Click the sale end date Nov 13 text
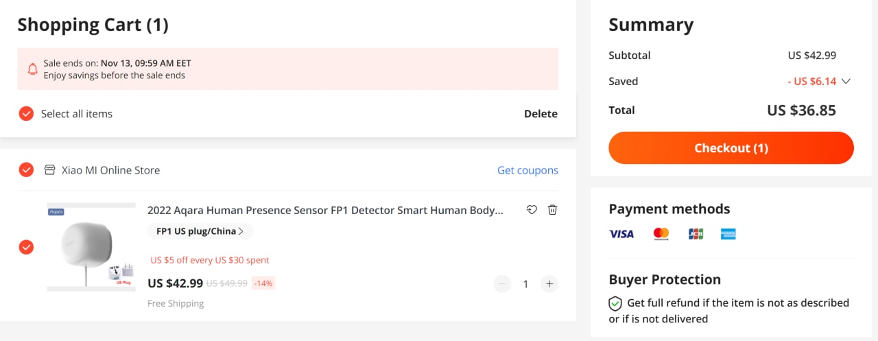The height and width of the screenshot is (341, 878). (146, 63)
